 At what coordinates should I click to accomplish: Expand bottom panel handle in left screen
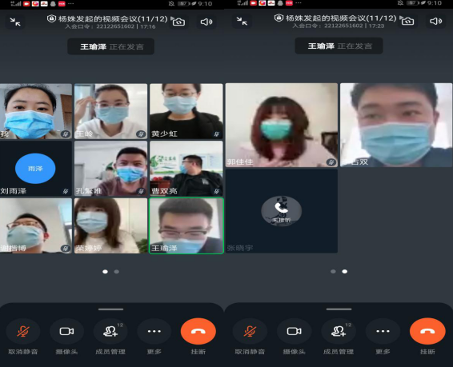click(111, 309)
